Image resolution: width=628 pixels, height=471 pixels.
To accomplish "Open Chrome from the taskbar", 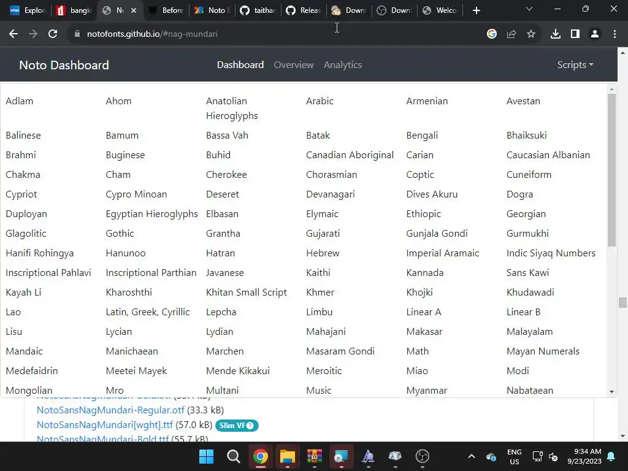I will pos(260,456).
